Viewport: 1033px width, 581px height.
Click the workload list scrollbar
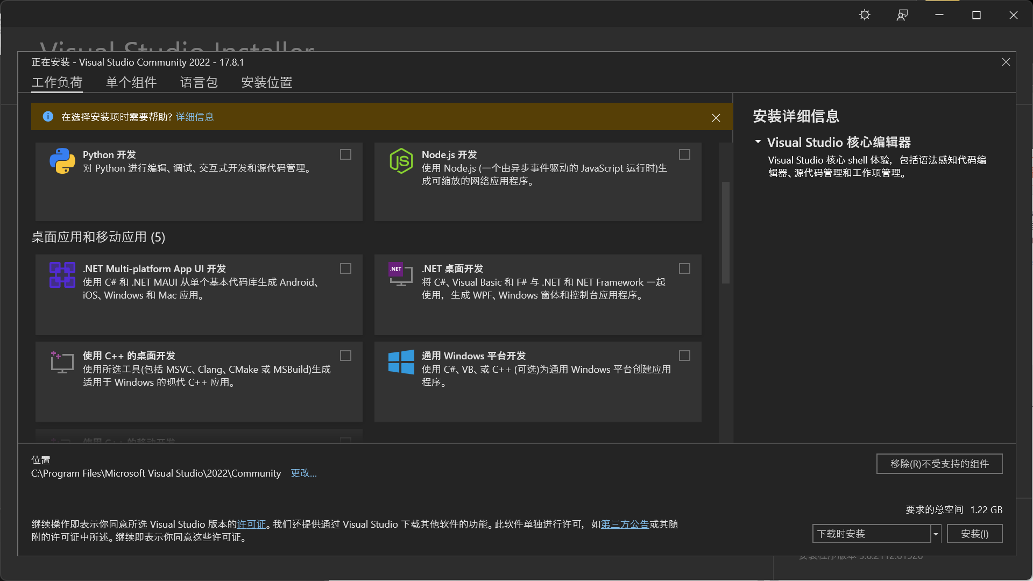click(x=725, y=231)
